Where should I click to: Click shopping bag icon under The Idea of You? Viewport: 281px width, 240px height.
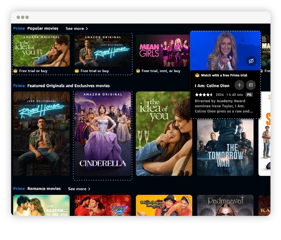click(15, 71)
